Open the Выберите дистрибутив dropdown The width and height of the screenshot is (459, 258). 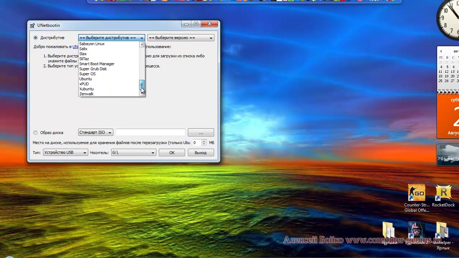pos(112,38)
